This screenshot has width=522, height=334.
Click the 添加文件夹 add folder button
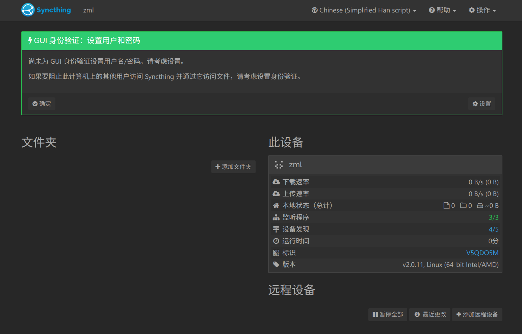click(x=233, y=167)
